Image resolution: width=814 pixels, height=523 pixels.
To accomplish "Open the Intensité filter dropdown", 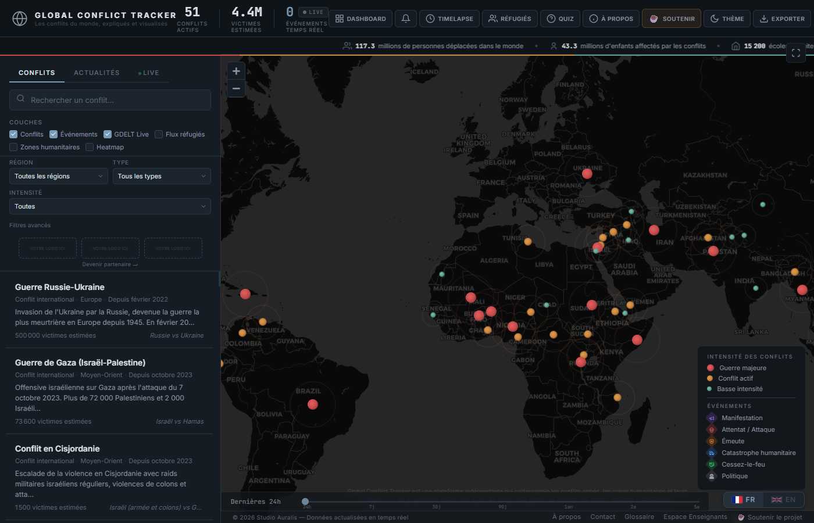I will (110, 206).
